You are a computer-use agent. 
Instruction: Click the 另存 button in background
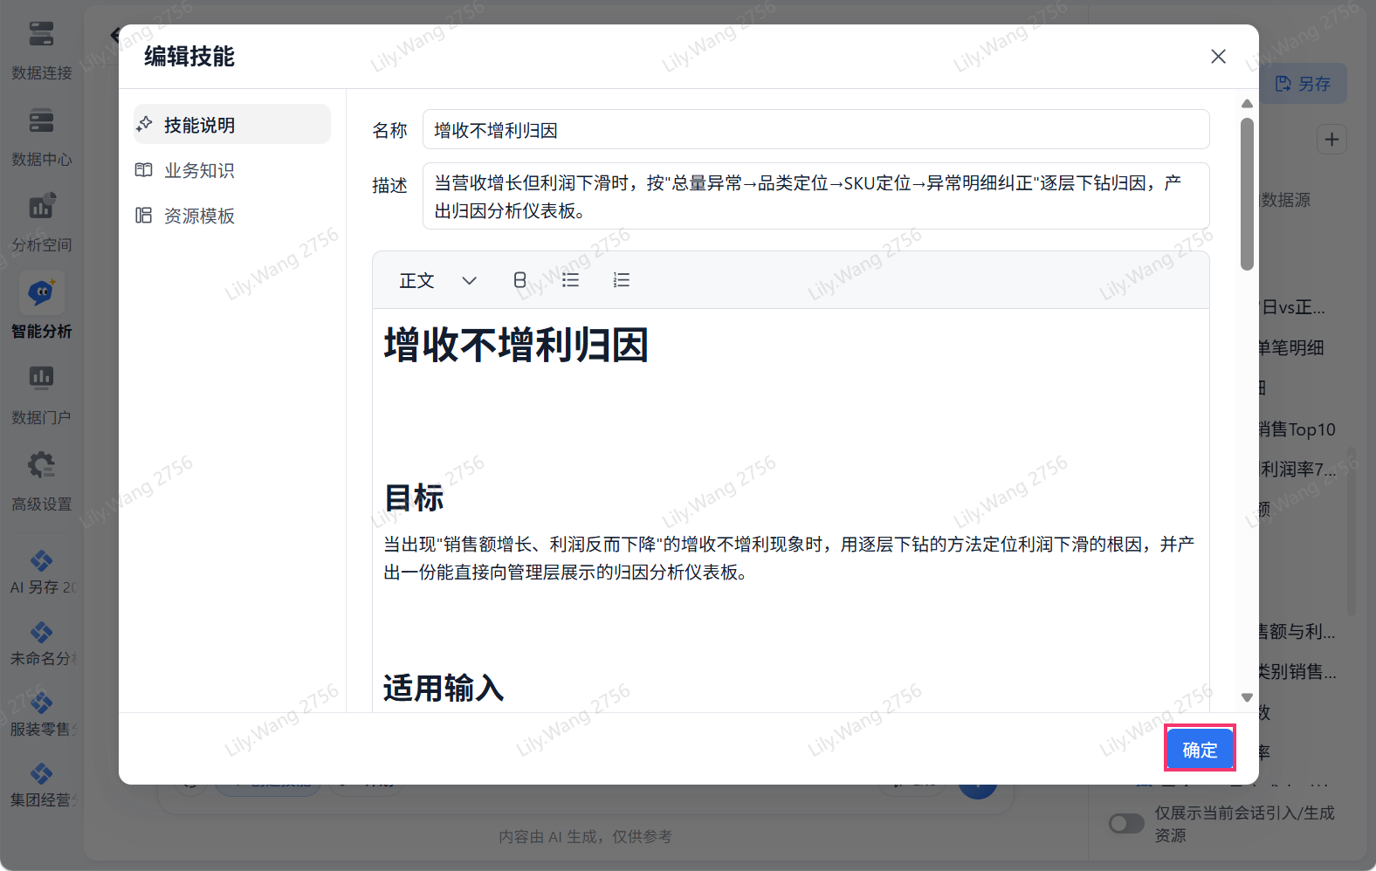(1303, 84)
